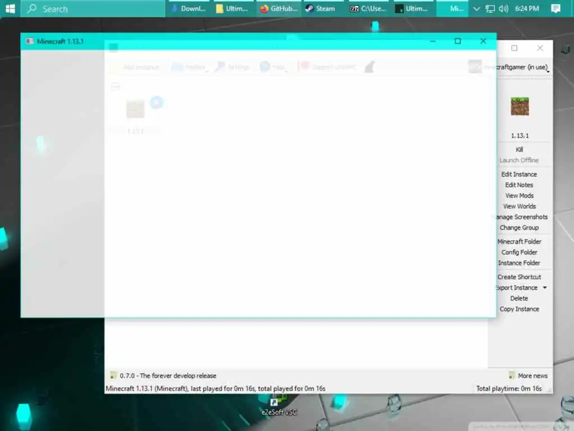Click Edit Instance in the sidebar
Image resolution: width=574 pixels, height=431 pixels.
(519, 174)
